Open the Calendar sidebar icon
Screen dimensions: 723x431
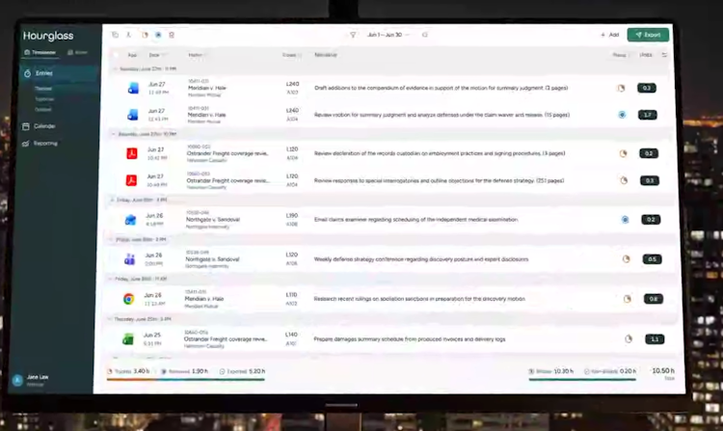26,126
